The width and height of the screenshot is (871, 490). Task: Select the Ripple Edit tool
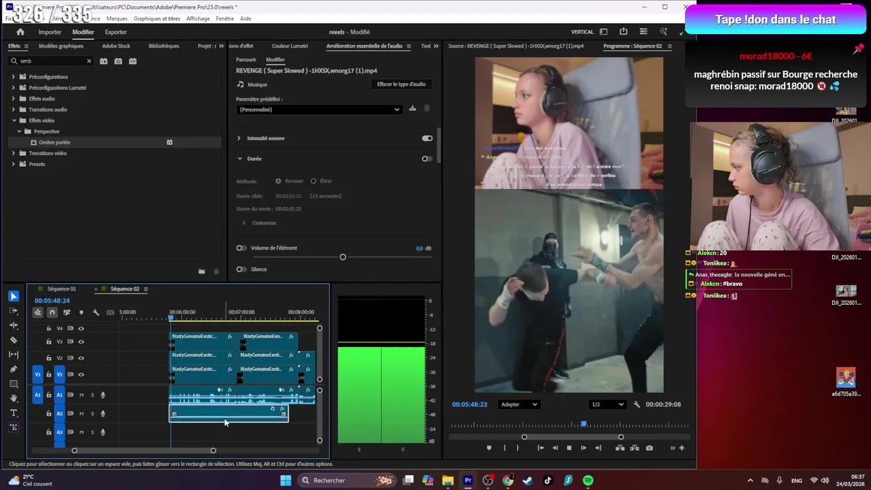click(x=14, y=325)
